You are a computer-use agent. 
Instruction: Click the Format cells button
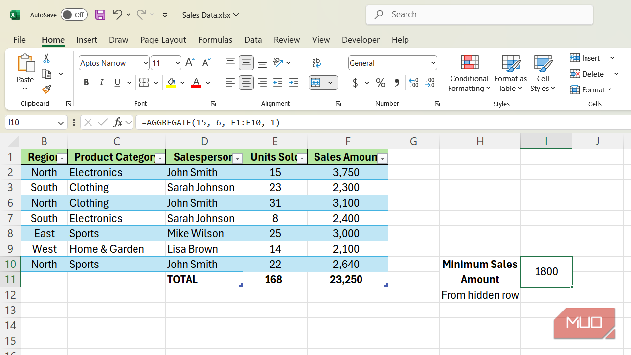click(591, 89)
